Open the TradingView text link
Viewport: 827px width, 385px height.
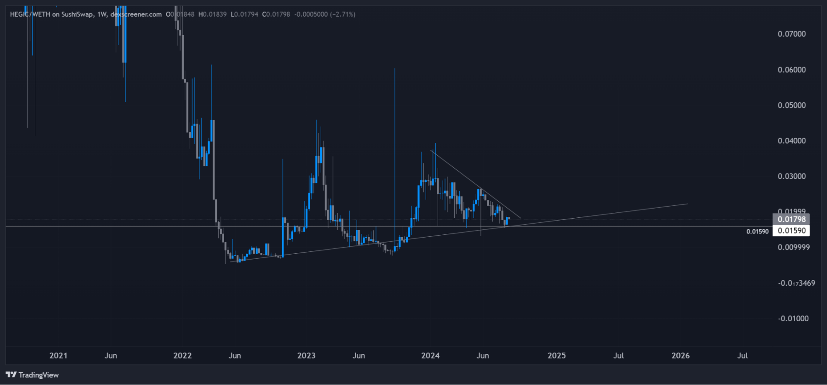point(38,375)
